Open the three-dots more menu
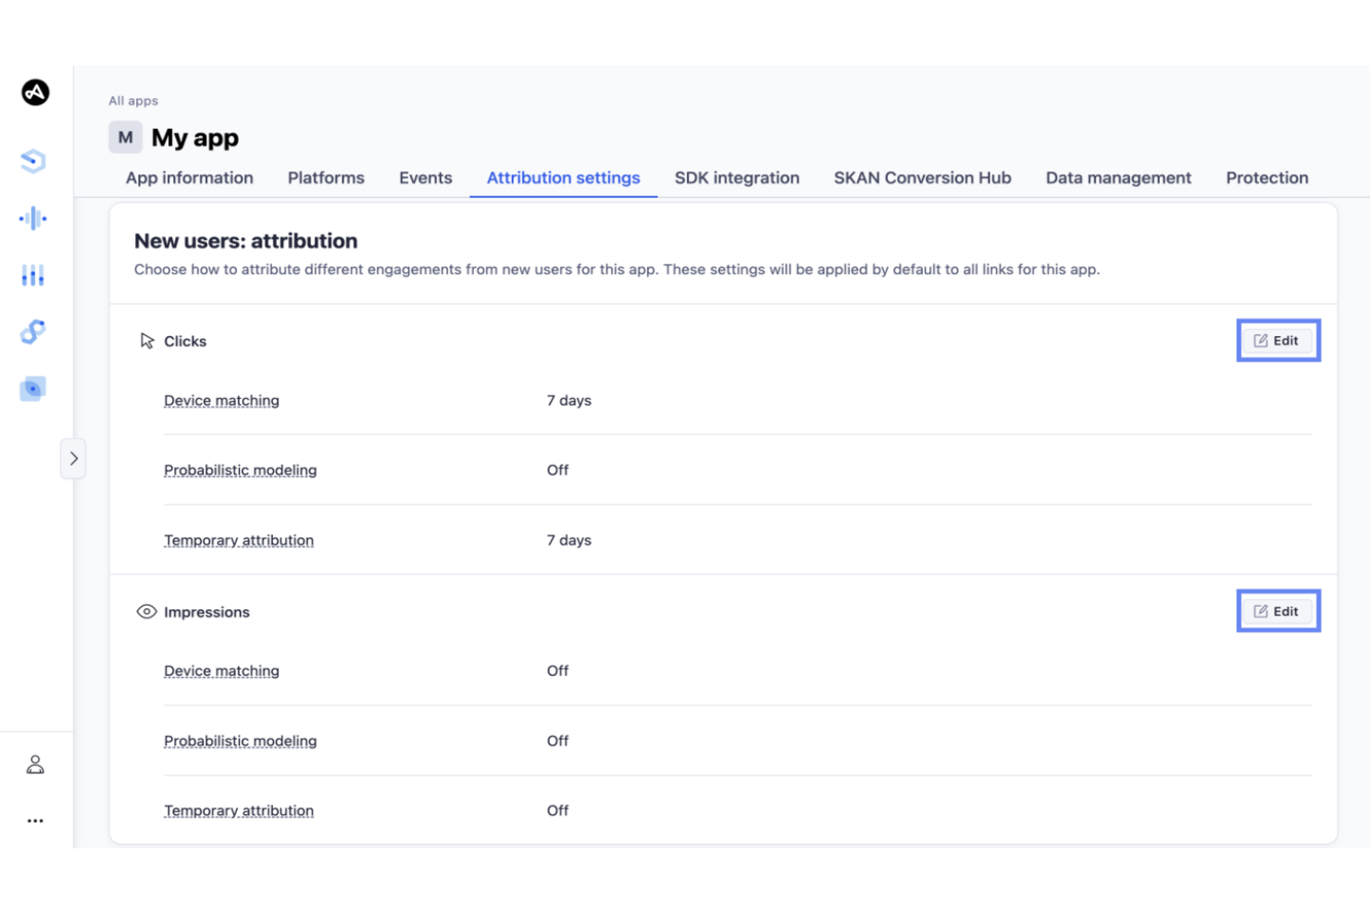Viewport: 1370px width, 914px height. (35, 820)
